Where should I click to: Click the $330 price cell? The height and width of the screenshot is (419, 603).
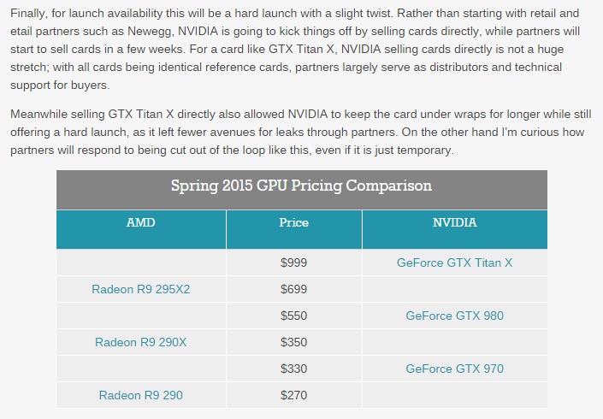pos(293,369)
